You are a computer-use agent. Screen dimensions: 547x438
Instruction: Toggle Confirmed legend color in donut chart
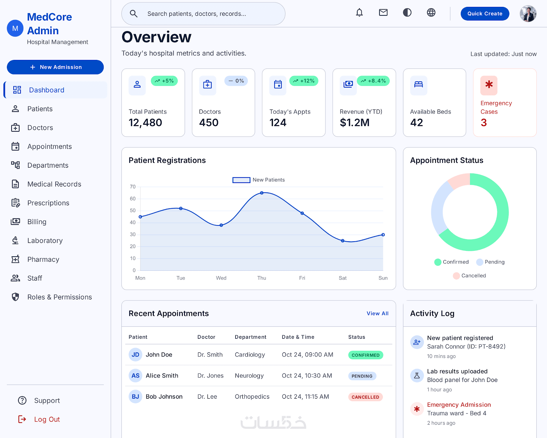point(438,262)
